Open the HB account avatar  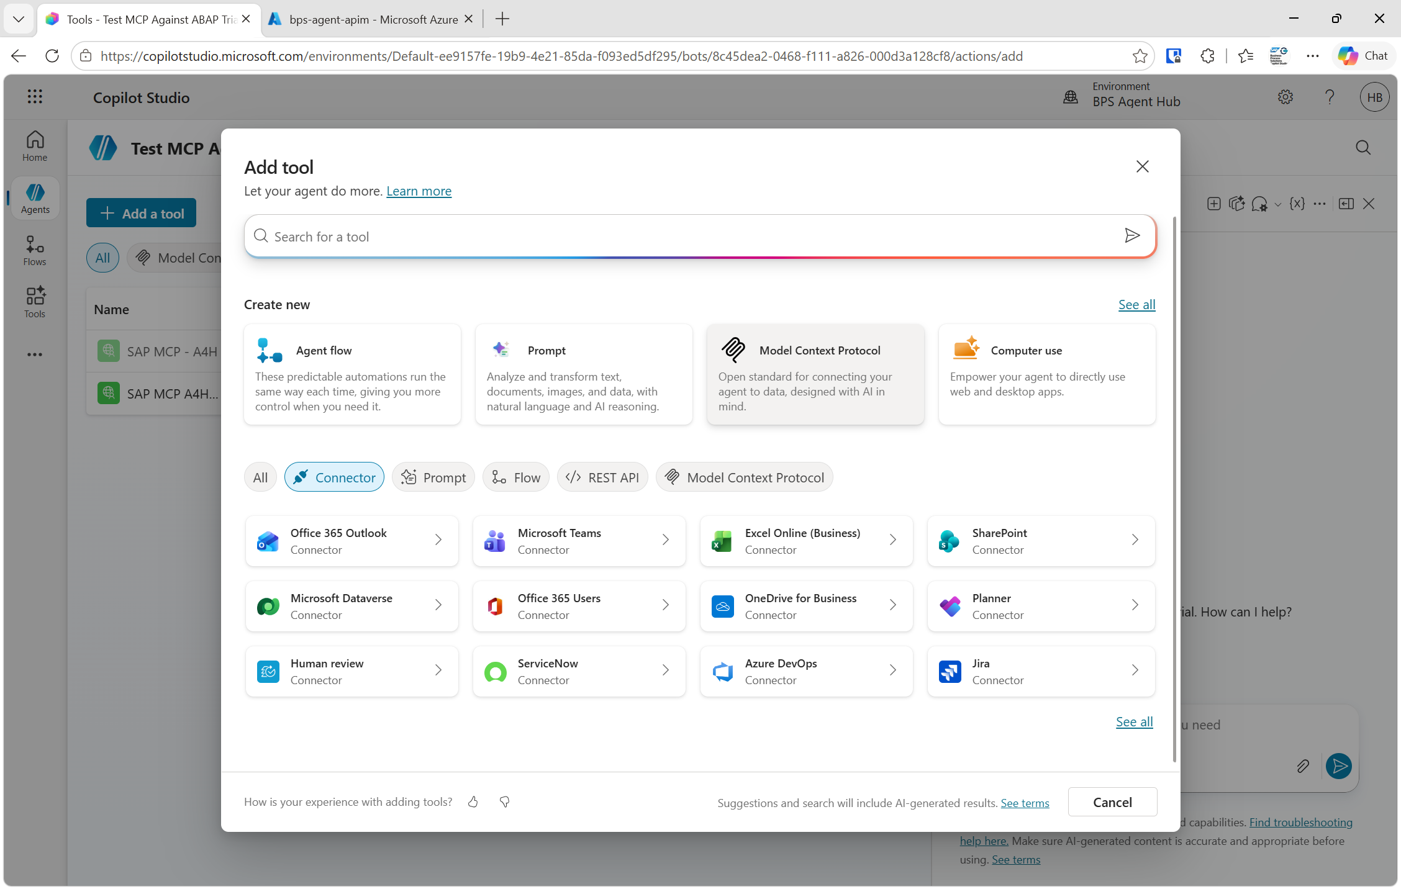[x=1374, y=97]
